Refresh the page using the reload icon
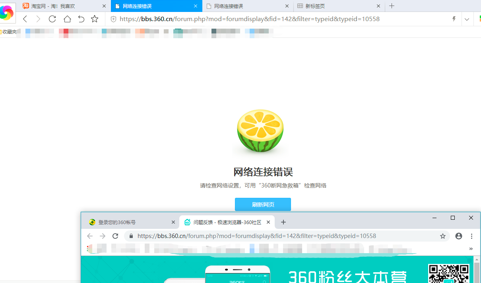Screen dimensions: 481x283 click(x=52, y=19)
